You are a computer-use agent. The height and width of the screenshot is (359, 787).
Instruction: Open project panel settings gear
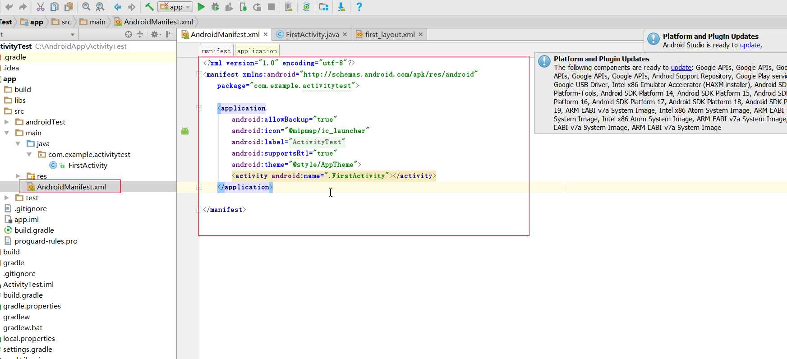(x=156, y=34)
